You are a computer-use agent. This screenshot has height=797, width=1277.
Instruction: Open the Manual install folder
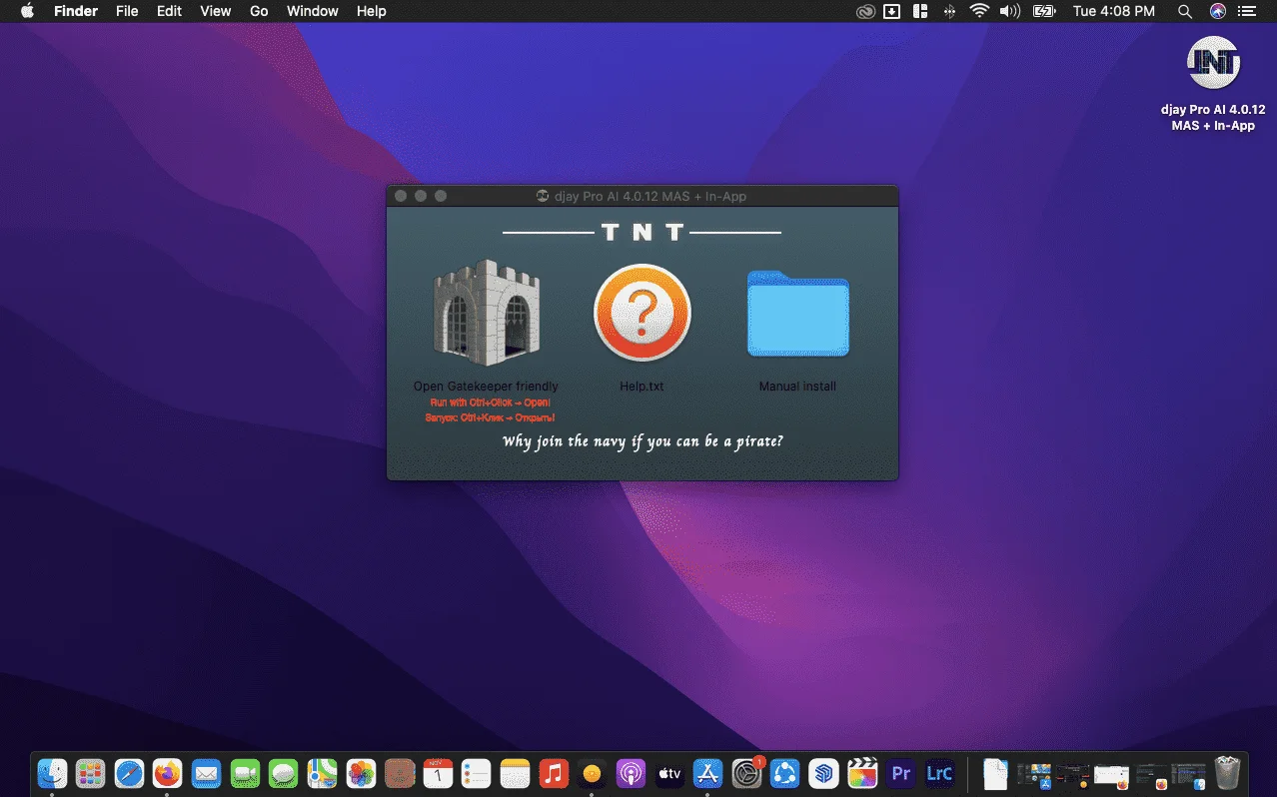point(797,313)
